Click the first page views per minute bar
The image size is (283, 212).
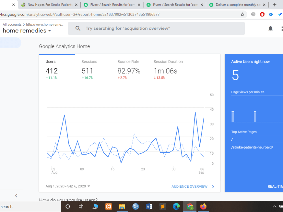233,117
